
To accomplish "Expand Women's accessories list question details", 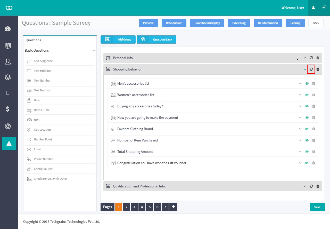I will tap(300, 95).
